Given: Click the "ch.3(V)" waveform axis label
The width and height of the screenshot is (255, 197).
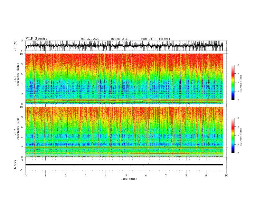Looking at the screenshot, I should (15, 165).
